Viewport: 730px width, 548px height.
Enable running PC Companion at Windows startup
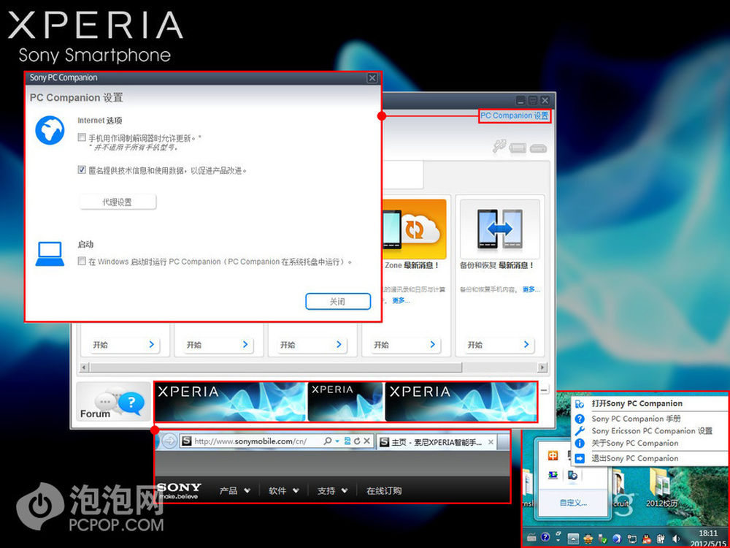pyautogui.click(x=82, y=261)
